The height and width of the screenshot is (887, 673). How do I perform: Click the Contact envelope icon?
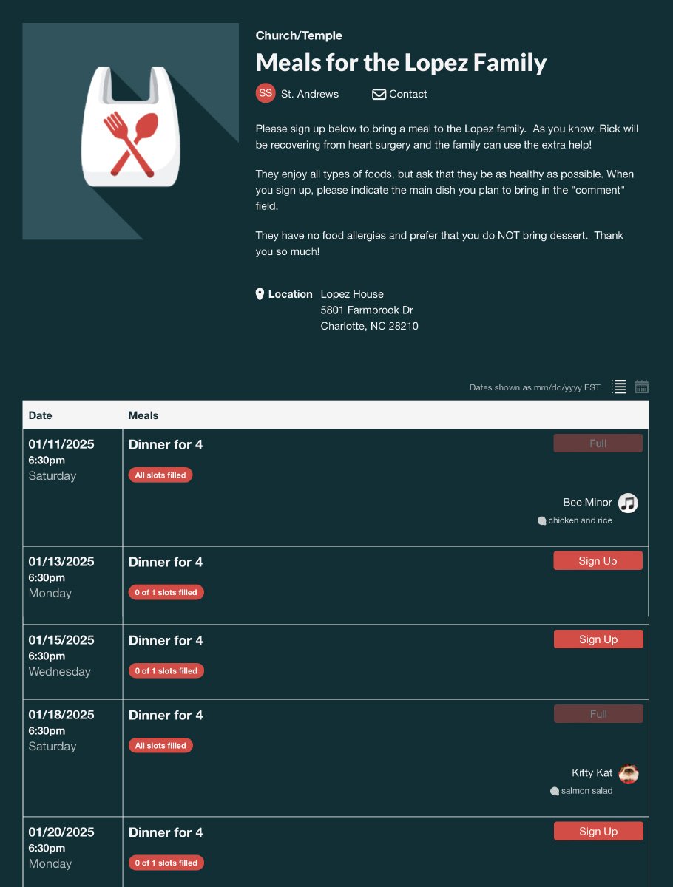tap(379, 95)
